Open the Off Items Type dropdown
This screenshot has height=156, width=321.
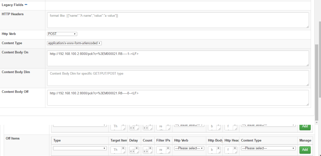80,148
